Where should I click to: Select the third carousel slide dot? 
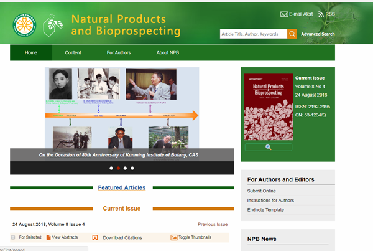[x=125, y=168]
